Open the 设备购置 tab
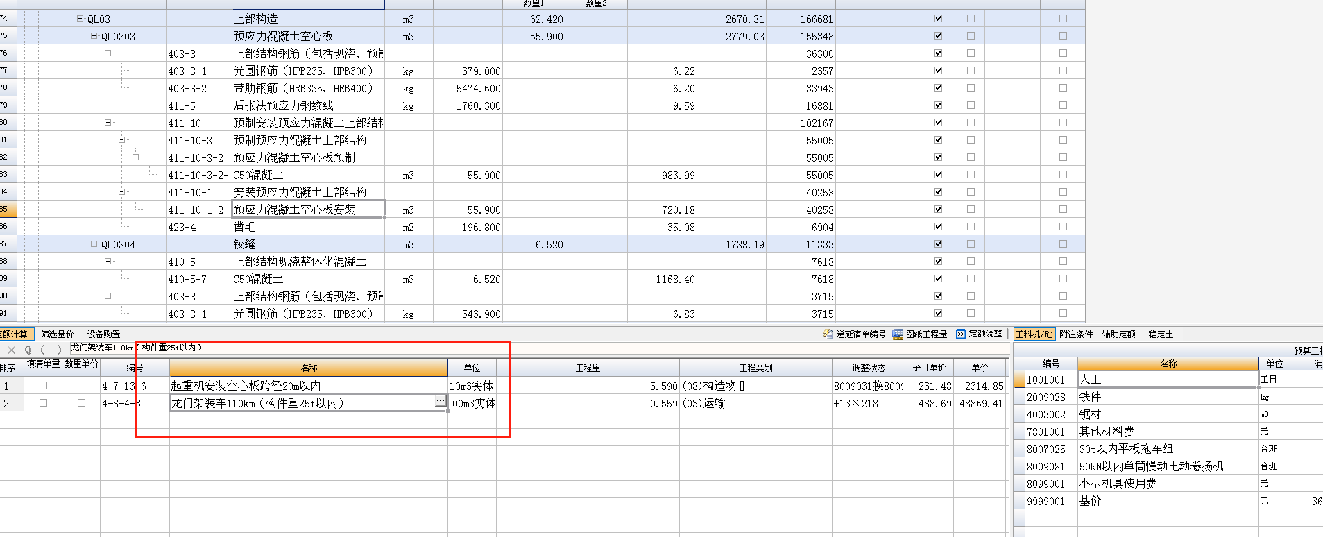The height and width of the screenshot is (537, 1323). (x=103, y=334)
